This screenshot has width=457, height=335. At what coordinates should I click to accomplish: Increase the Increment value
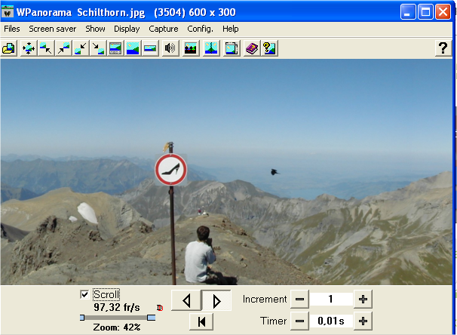pyautogui.click(x=363, y=299)
